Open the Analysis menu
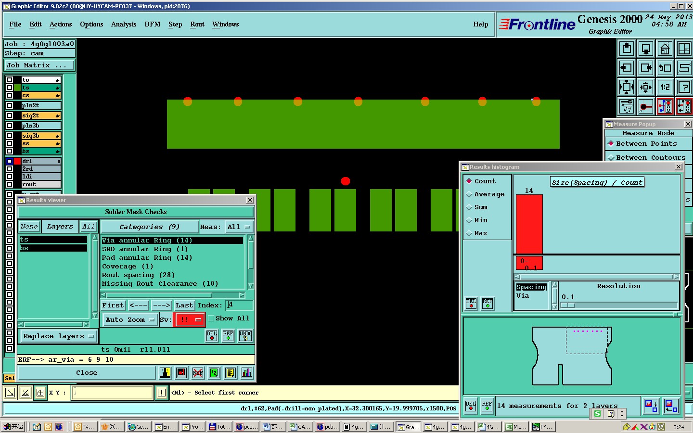Image resolution: width=693 pixels, height=433 pixels. tap(124, 24)
